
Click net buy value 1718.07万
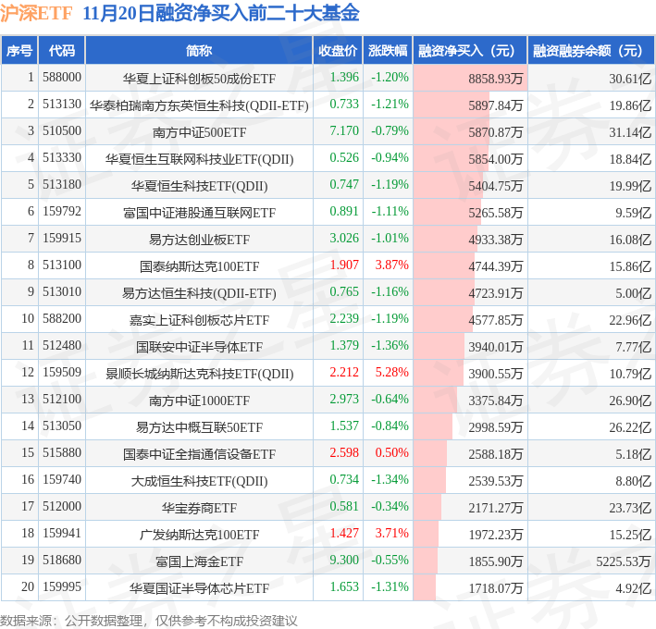[495, 588]
